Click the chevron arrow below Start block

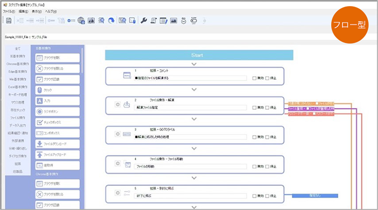click(x=194, y=64)
